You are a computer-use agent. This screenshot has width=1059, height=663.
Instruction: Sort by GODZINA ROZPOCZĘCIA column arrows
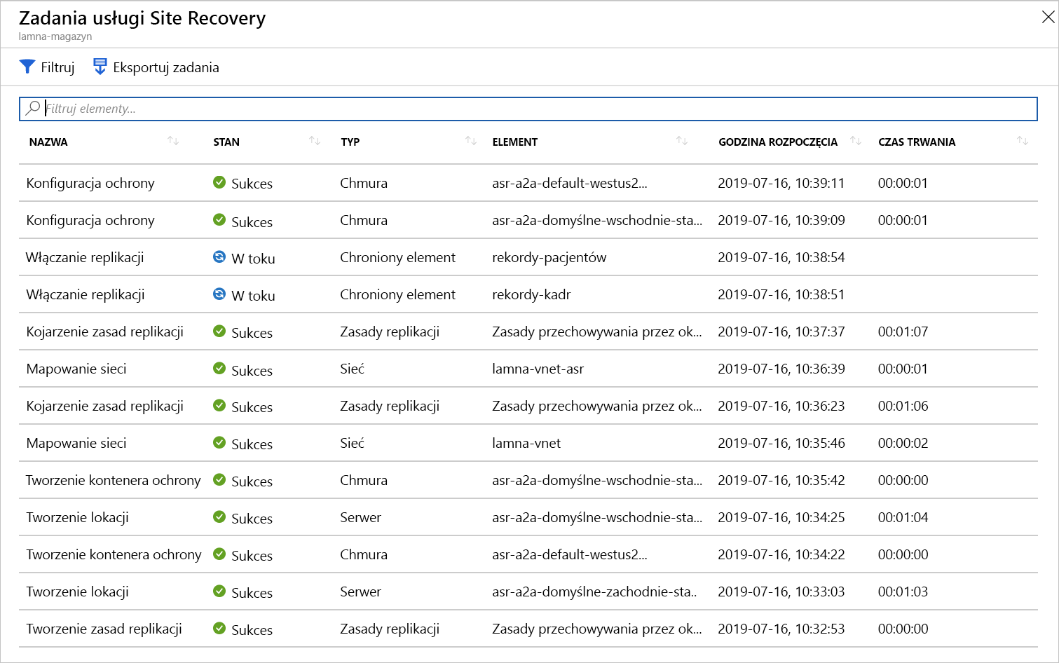(x=856, y=141)
